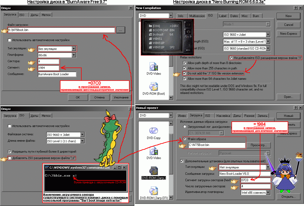Toggle Allow more than 255 characters in path
Image resolution: width=304 pixels, height=206 pixels.
click(184, 68)
